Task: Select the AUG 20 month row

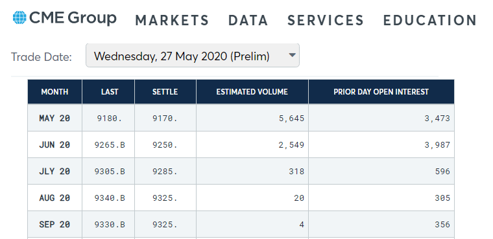Action: click(x=241, y=198)
